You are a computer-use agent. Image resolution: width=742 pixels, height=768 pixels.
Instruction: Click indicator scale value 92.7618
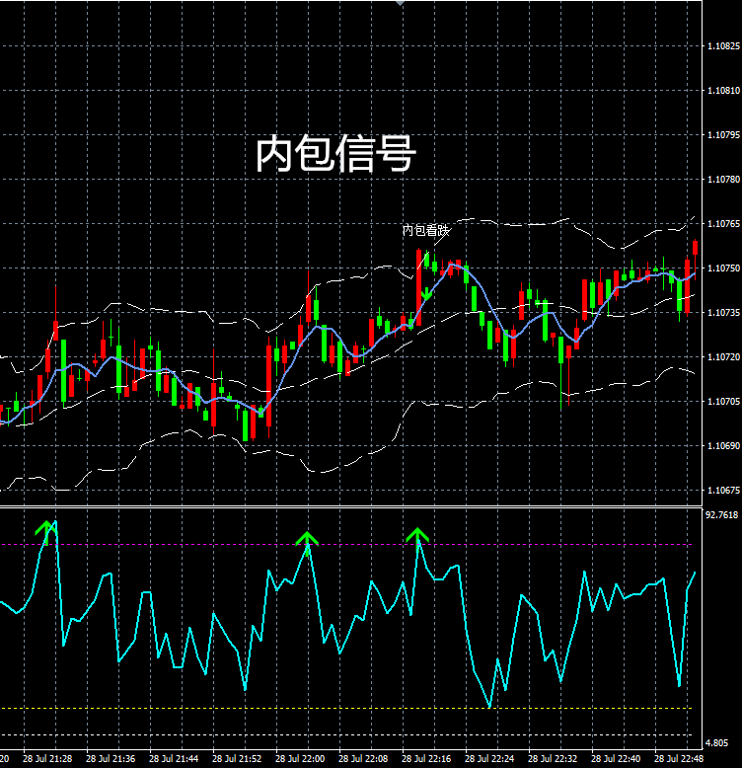coord(722,514)
